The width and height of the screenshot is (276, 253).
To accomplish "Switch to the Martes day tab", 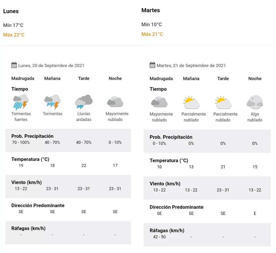I will click(150, 10).
